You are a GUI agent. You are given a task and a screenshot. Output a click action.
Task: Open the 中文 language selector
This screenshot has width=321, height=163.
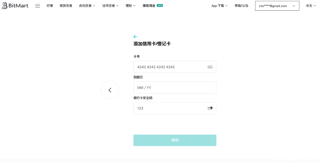pos(311,6)
